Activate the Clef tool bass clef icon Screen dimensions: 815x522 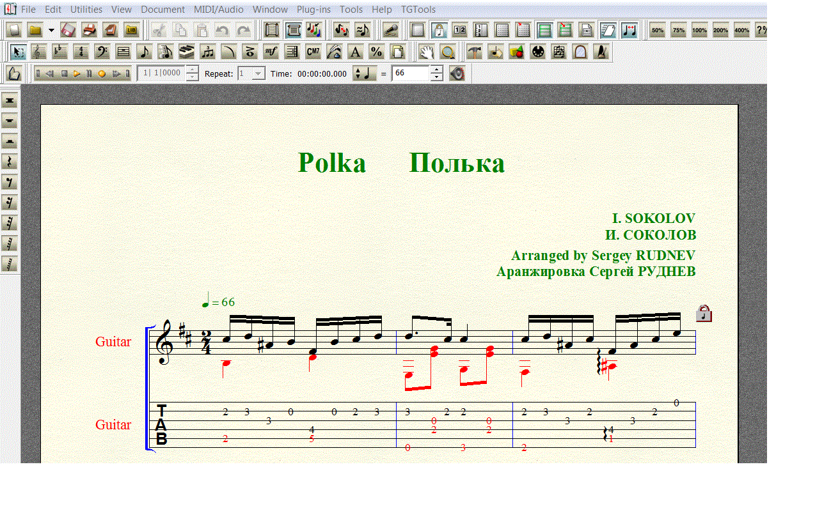tap(102, 52)
